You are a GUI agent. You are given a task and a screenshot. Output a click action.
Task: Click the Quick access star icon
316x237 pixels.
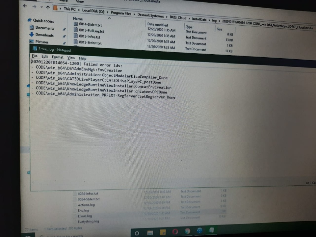(x=29, y=20)
